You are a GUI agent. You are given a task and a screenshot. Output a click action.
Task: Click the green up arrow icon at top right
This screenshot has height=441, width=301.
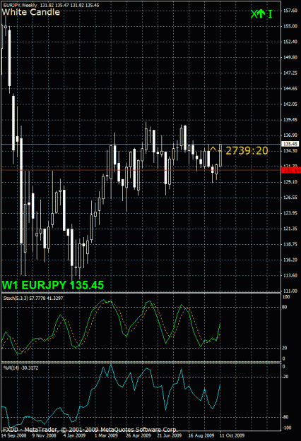[x=261, y=13]
